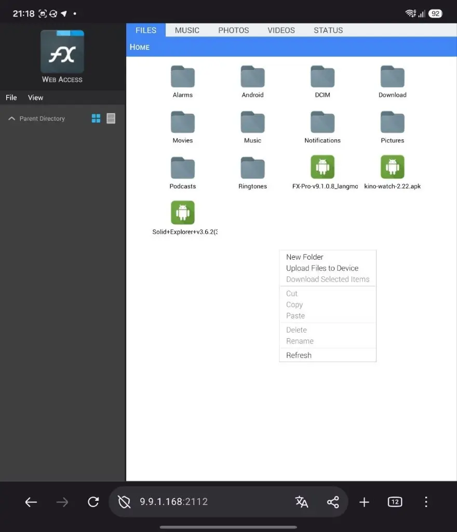Switch to the PHOTOS tab
The image size is (457, 532).
(x=234, y=30)
